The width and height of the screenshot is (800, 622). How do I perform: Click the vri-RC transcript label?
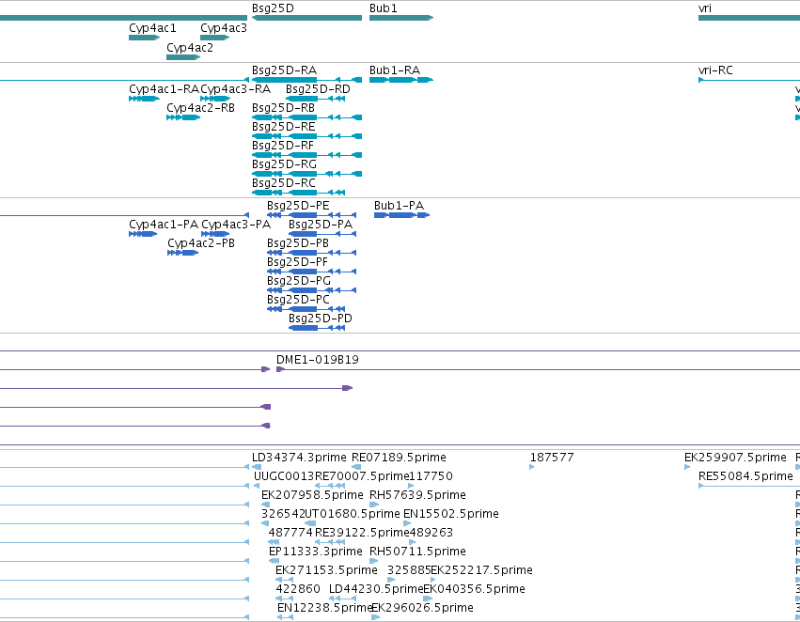pos(715,70)
